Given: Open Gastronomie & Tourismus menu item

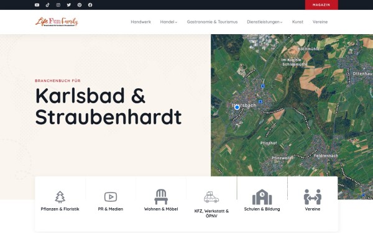Looking at the screenshot, I should (x=212, y=22).
